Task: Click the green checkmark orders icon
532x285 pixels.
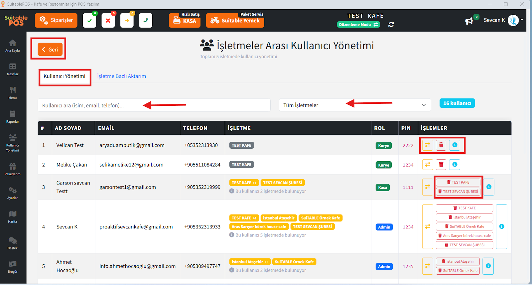Action: point(89,21)
